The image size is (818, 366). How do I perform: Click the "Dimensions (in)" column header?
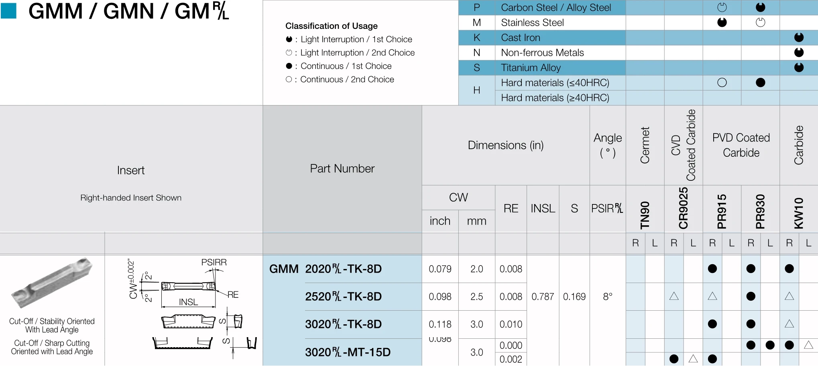point(506,145)
